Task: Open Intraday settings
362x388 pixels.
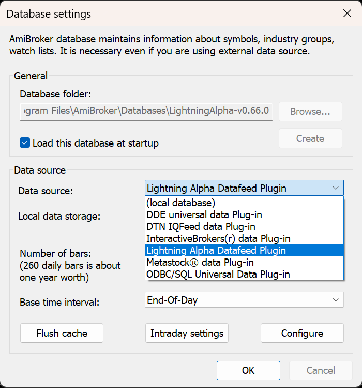Action: 187,333
